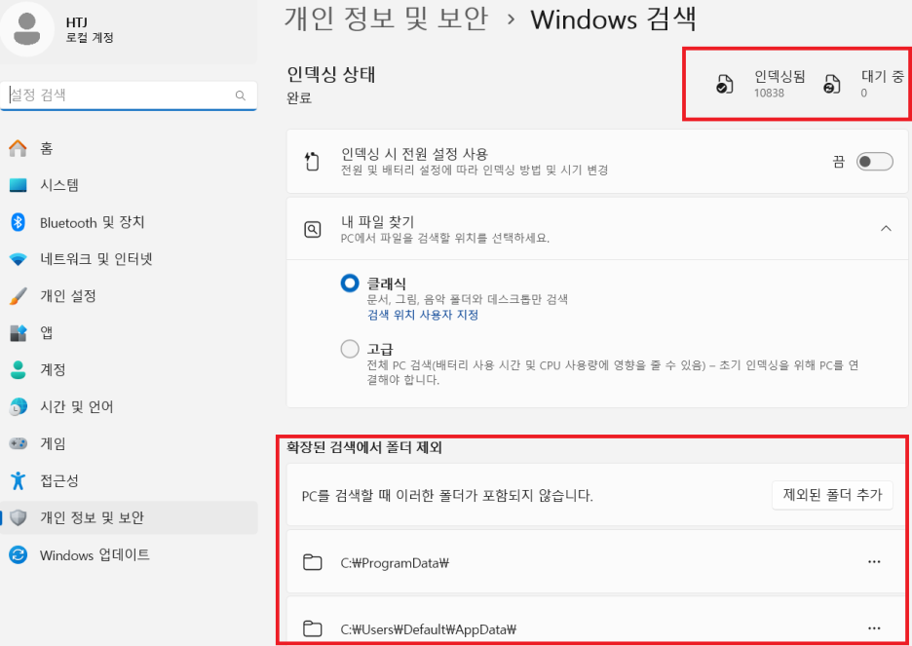This screenshot has width=912, height=646.
Task: Click the network Wi-Fi icon in sidebar
Action: click(19, 259)
